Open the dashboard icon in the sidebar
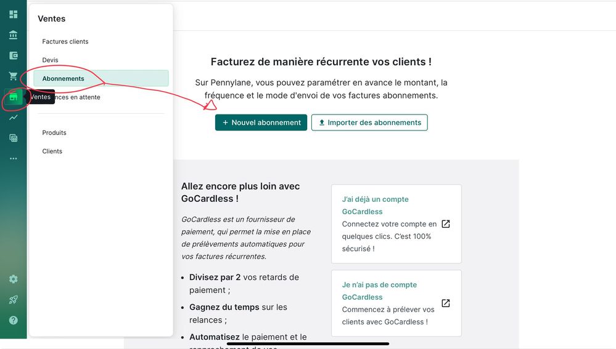The width and height of the screenshot is (616, 349). point(13,14)
